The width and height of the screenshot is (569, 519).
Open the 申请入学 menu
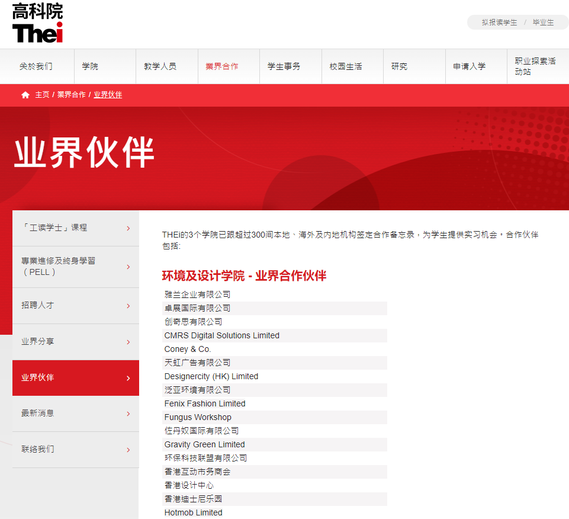pos(477,66)
